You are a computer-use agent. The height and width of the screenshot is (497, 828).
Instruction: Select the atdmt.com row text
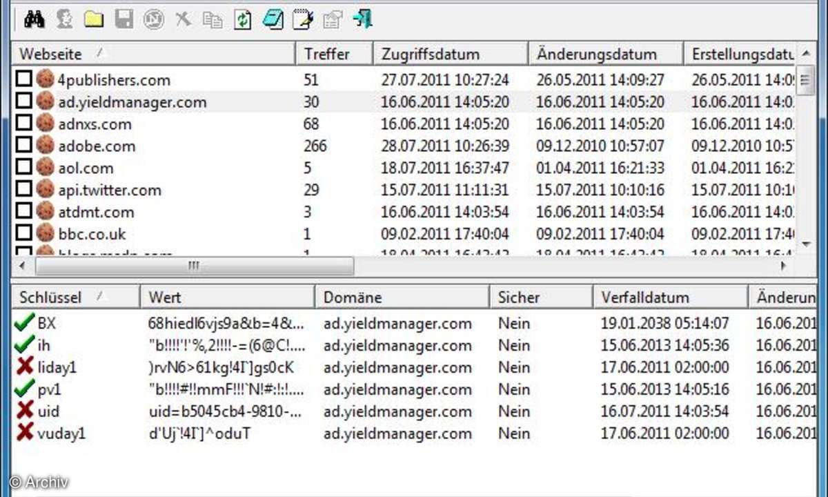96,212
